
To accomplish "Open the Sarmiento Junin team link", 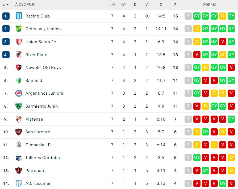I will pyautogui.click(x=41, y=106).
